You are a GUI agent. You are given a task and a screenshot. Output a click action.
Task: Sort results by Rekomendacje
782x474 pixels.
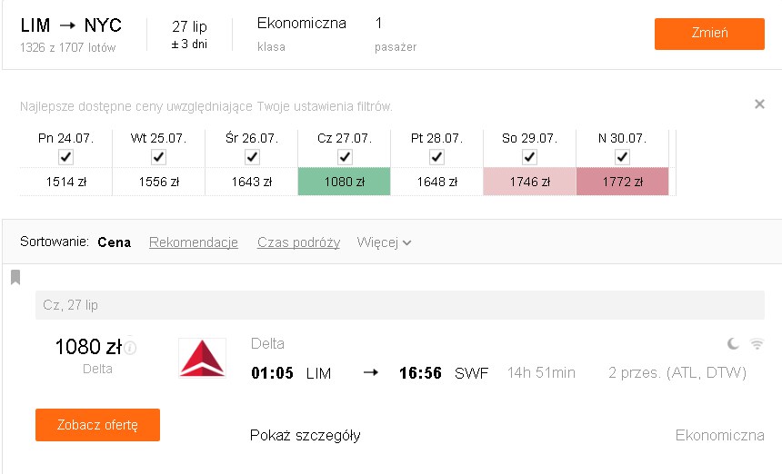coord(194,242)
